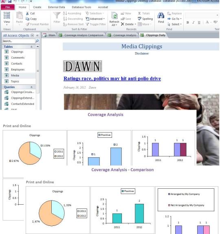Copy selection using the Copy icon

(x=27, y=19)
